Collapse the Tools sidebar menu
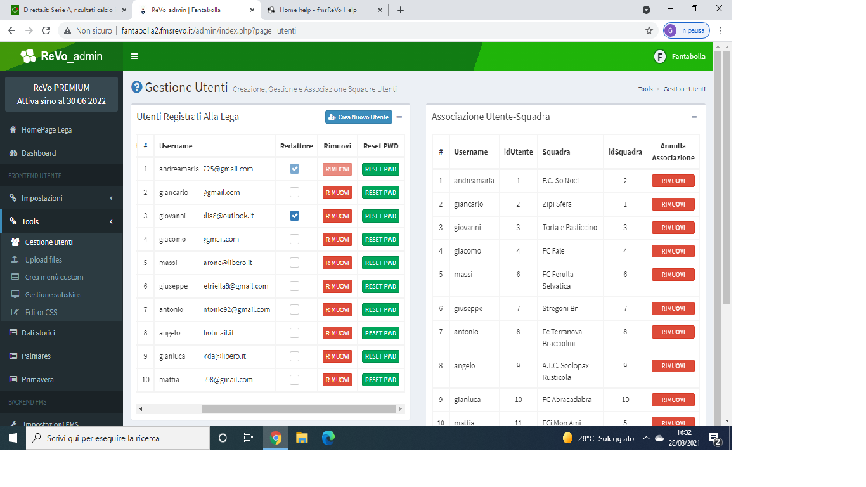This screenshot has height=487, width=866. point(61,221)
